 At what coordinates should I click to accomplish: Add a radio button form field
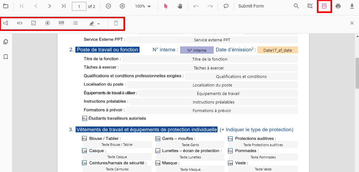point(47,23)
